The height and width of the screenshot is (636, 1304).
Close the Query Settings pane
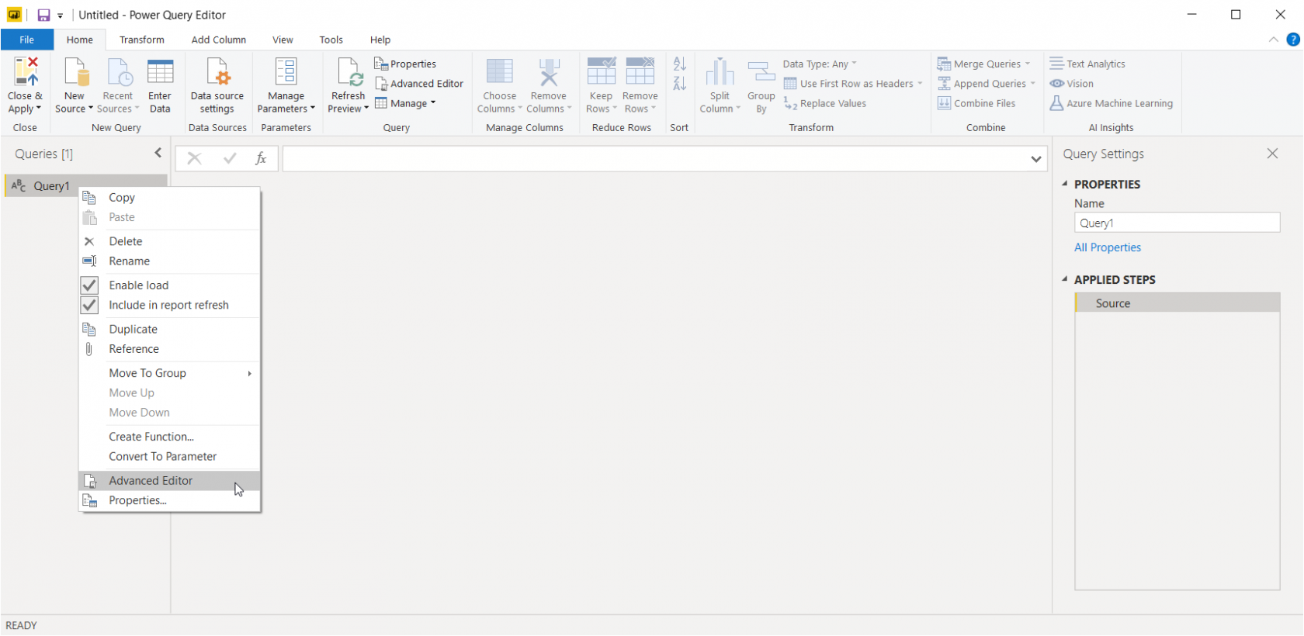click(x=1272, y=154)
